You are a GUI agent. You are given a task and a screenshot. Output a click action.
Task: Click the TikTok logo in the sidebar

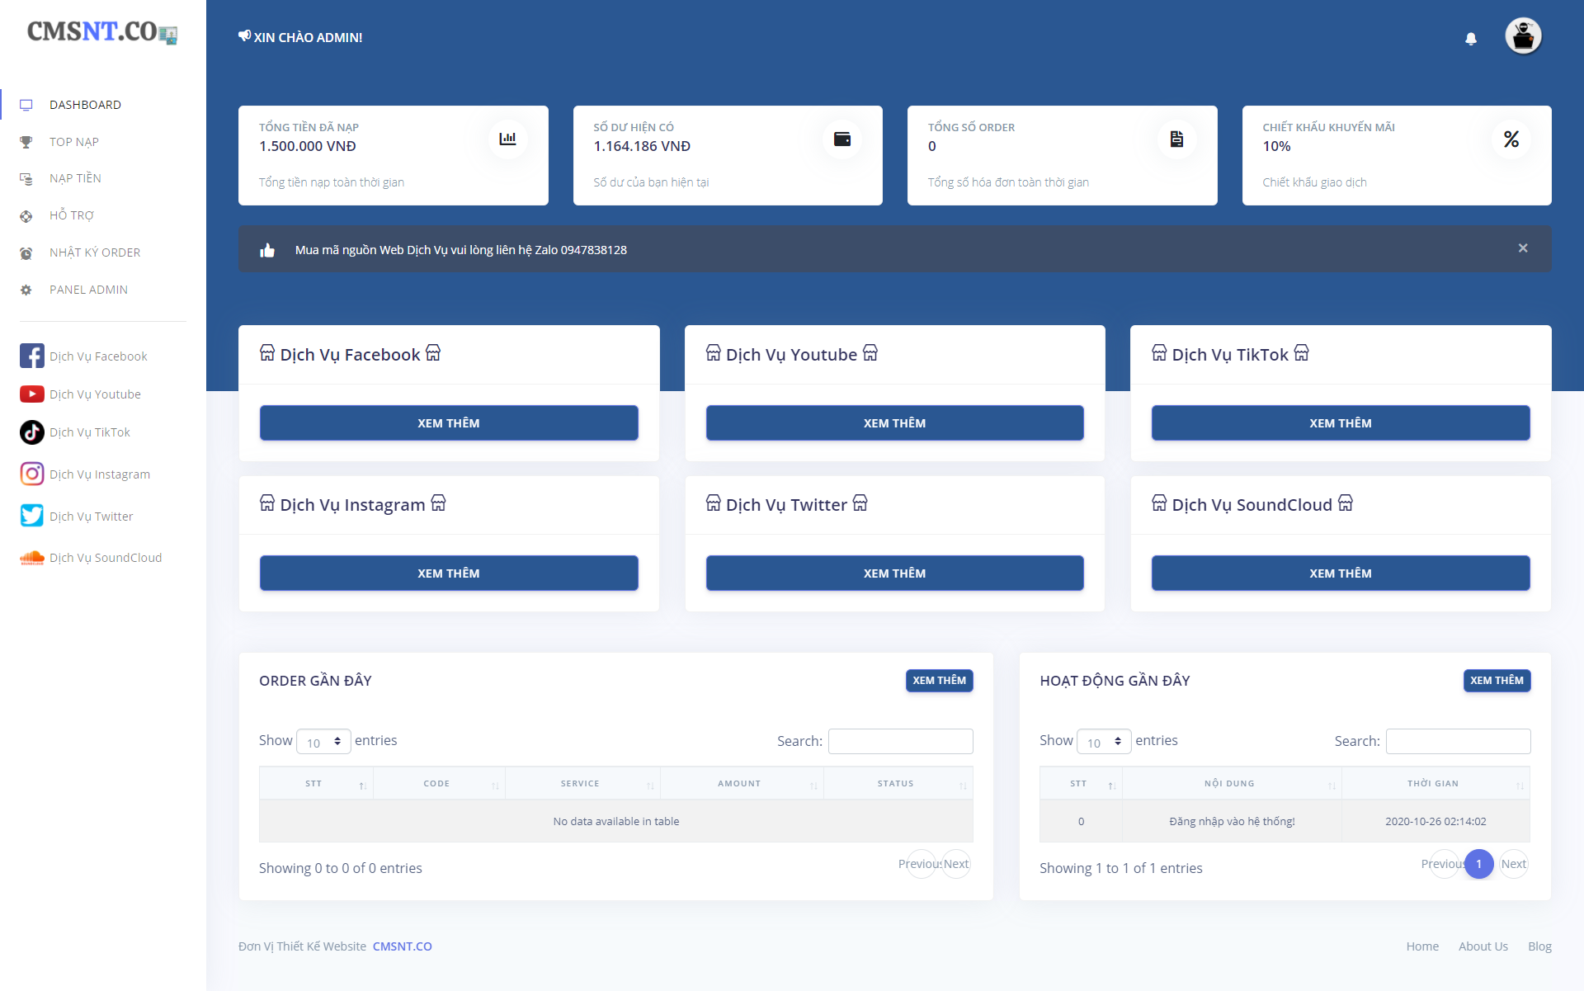31,432
